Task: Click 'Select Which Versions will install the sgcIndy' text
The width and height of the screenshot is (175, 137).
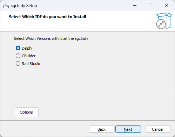Action: 51,38
